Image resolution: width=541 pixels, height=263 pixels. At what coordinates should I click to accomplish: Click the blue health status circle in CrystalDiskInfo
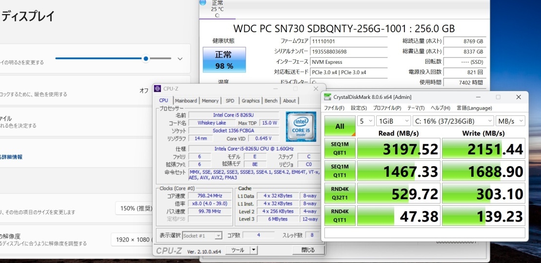(202, 2)
